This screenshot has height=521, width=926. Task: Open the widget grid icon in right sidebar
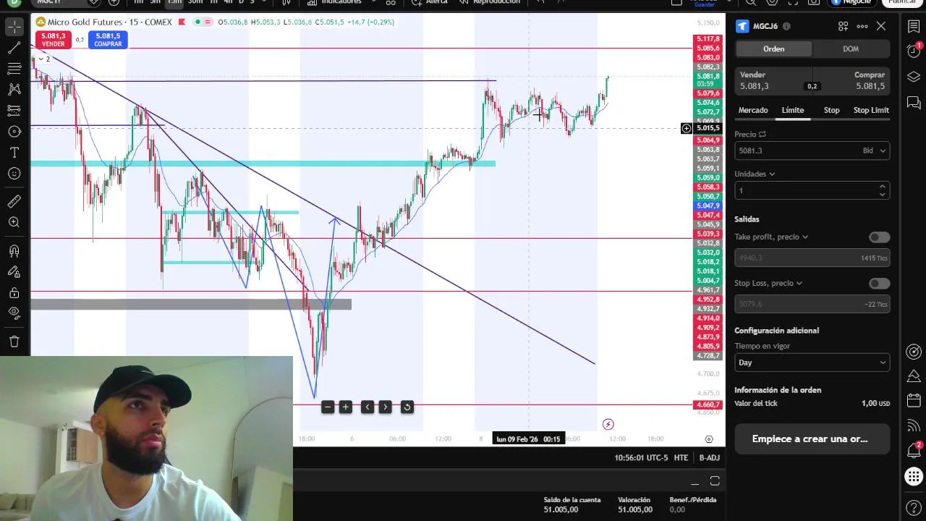pyautogui.click(x=914, y=476)
